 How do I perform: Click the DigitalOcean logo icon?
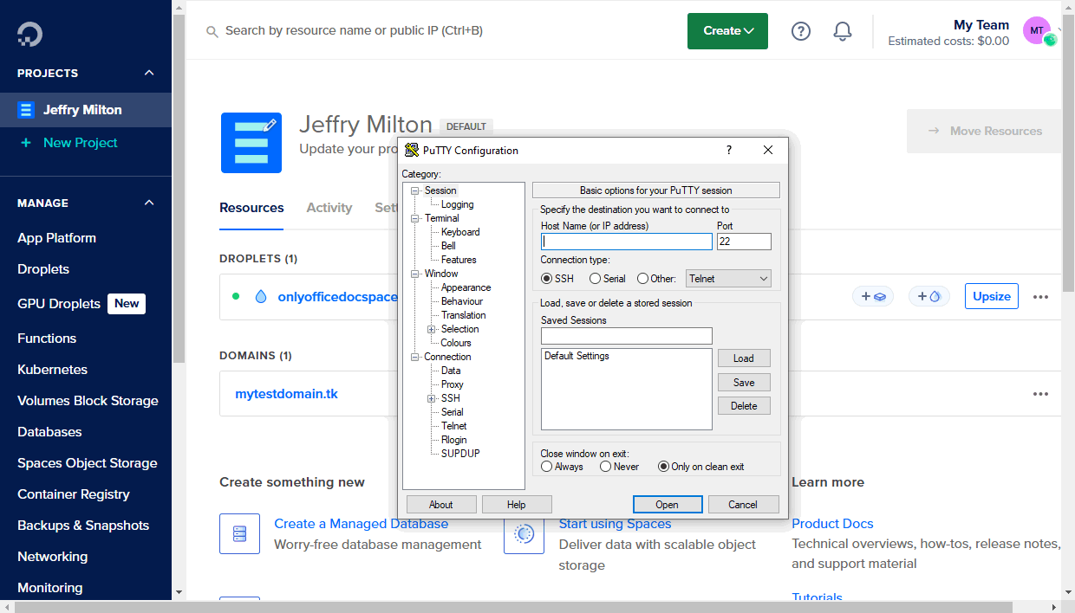click(x=29, y=34)
